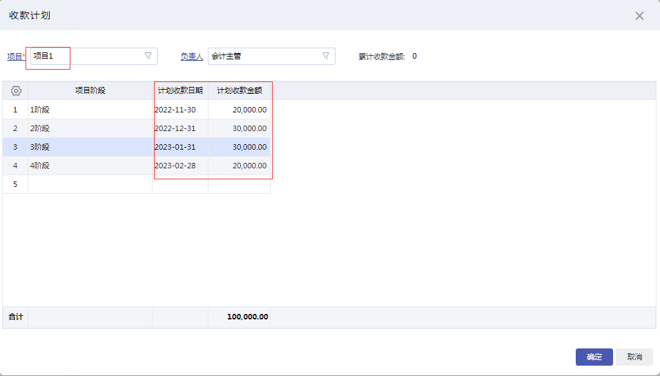Click the 2022-12-31 row amount 30,000.00
Image resolution: width=660 pixels, height=376 pixels.
tap(240, 128)
